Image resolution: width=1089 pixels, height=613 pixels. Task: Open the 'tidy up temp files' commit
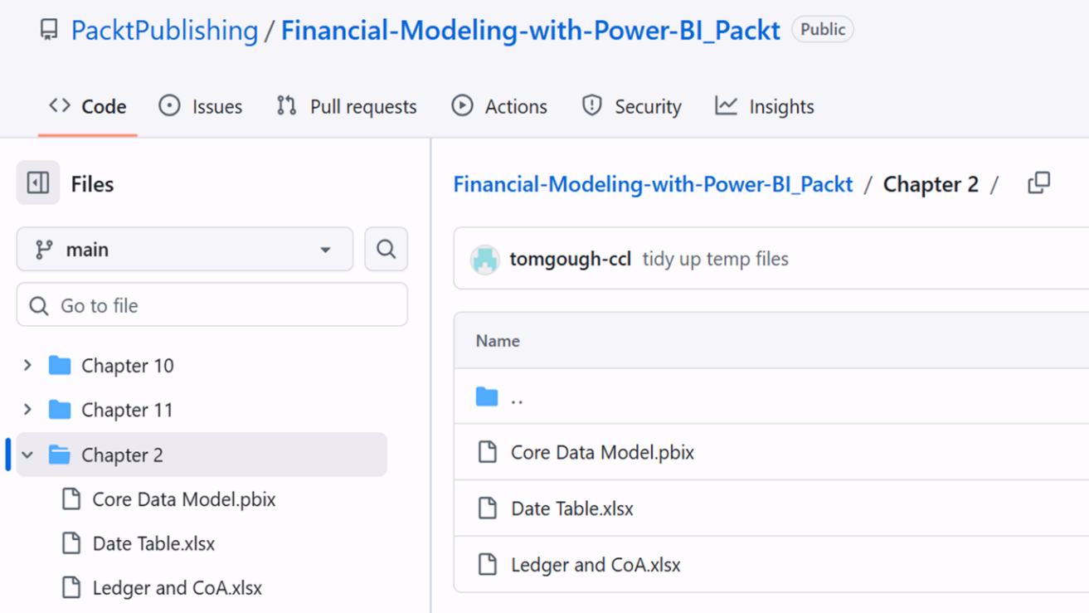pos(716,259)
